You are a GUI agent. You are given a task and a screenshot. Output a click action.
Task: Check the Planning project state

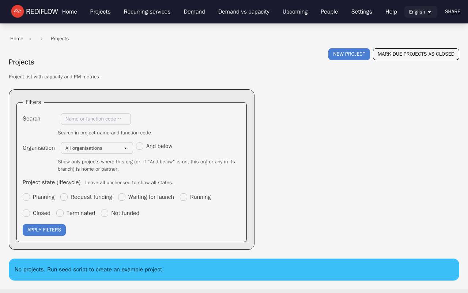(x=26, y=197)
